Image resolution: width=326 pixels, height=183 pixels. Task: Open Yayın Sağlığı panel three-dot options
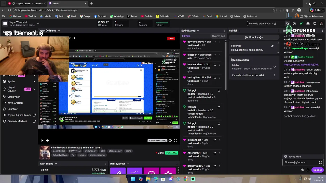(x=106, y=164)
